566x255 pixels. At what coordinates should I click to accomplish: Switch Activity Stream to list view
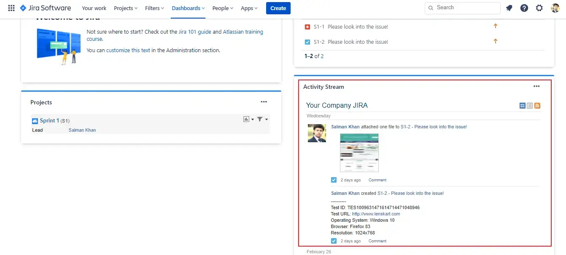point(529,105)
